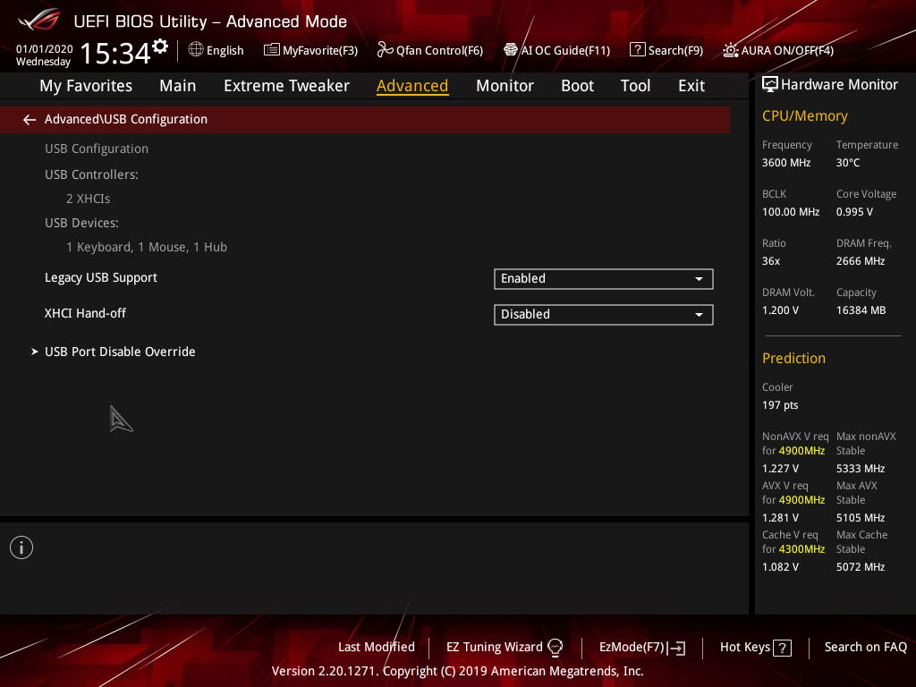916x687 pixels.
Task: Click the 16384 MB capacity value
Action: point(861,310)
